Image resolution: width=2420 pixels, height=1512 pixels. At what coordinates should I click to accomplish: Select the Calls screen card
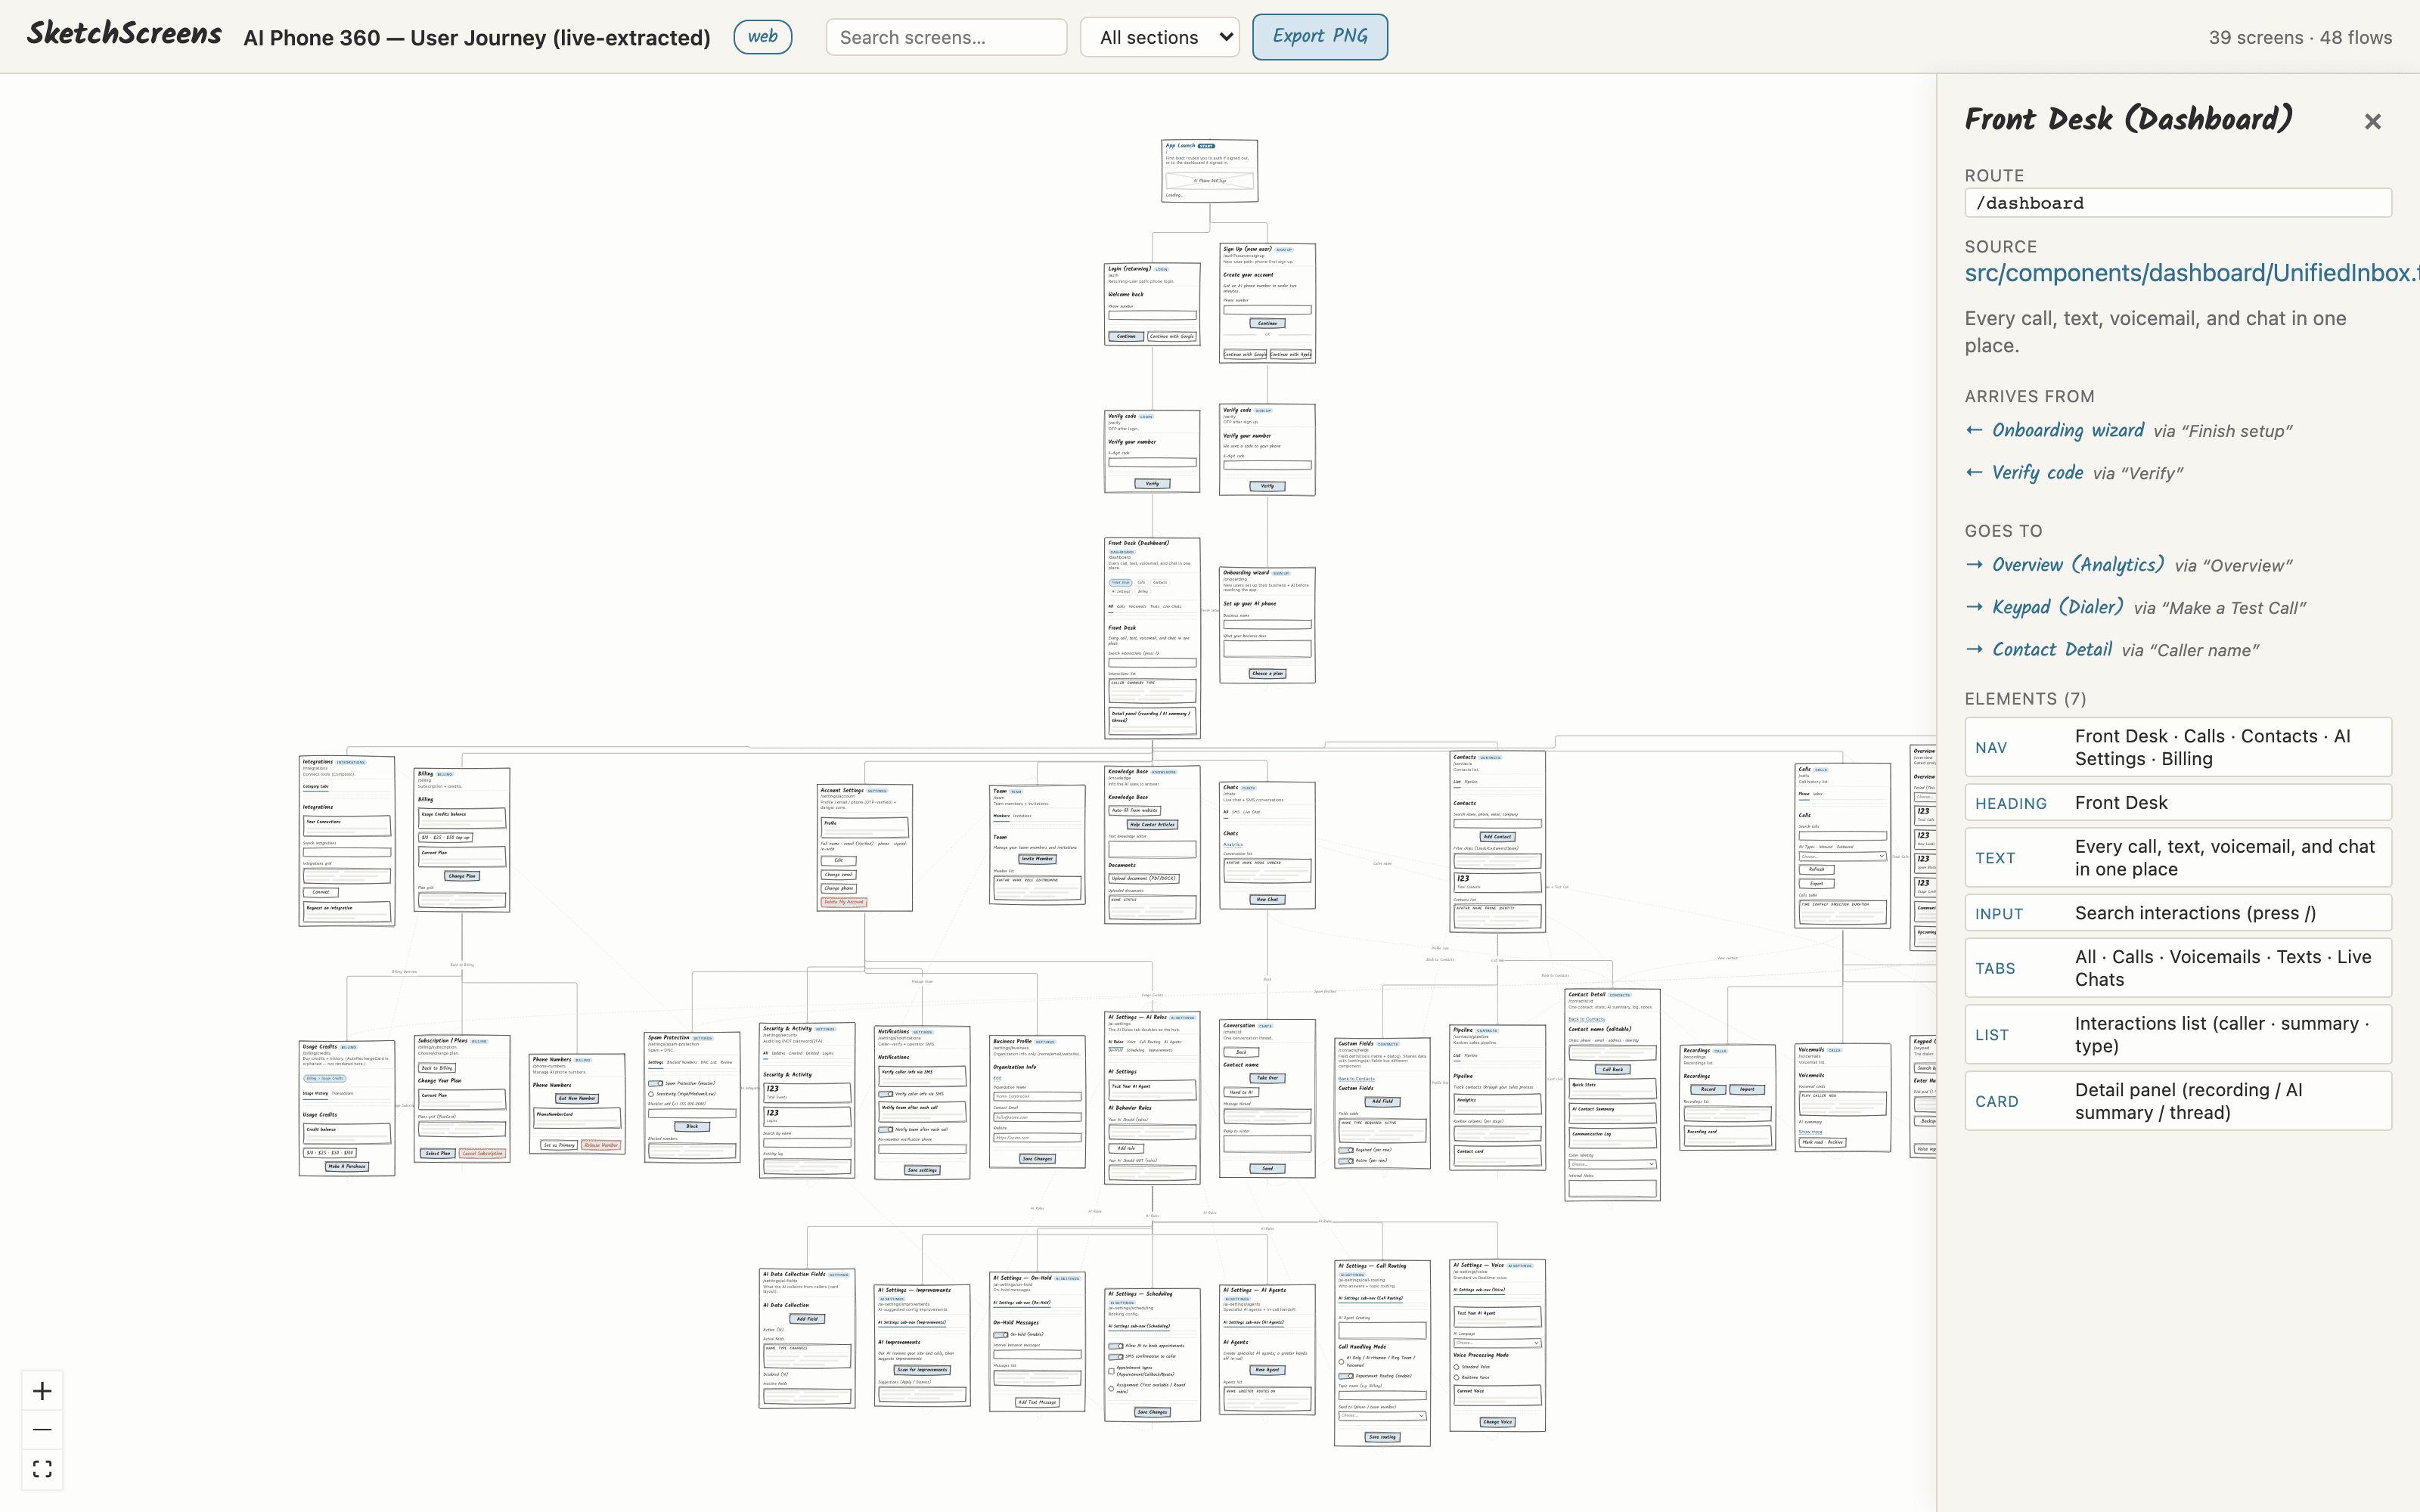1843,846
